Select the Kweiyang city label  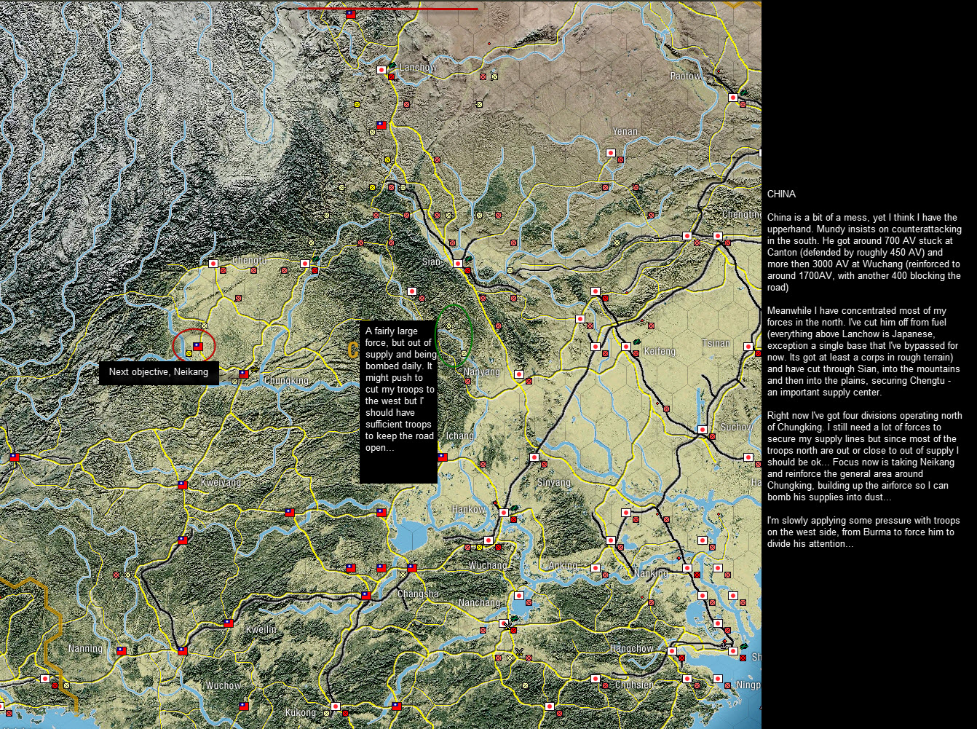point(220,483)
